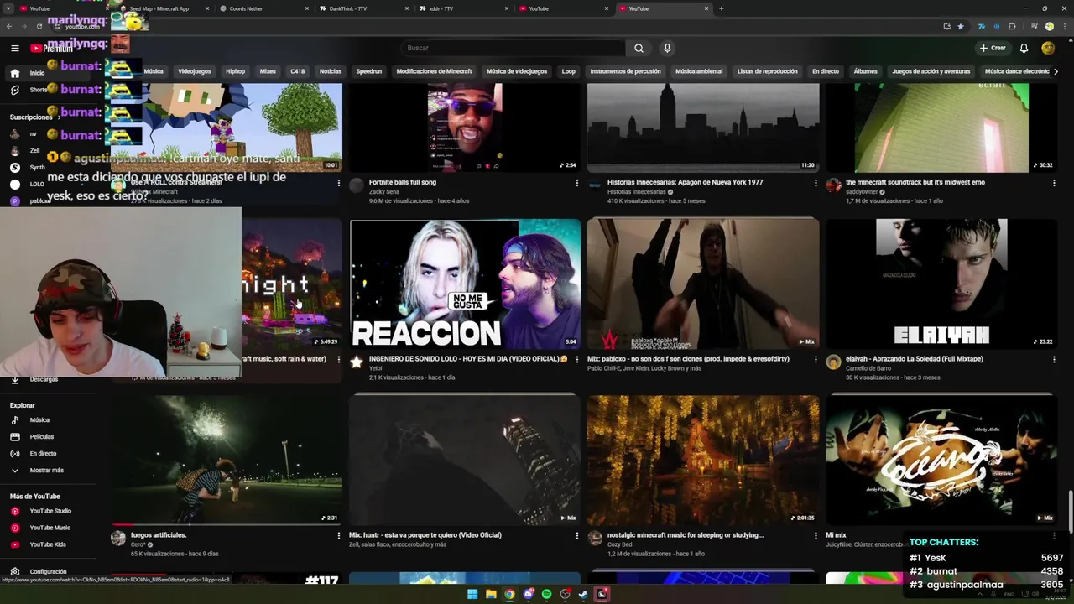The image size is (1074, 604).
Task: Open the fuegos artificiales video title
Action: [159, 535]
